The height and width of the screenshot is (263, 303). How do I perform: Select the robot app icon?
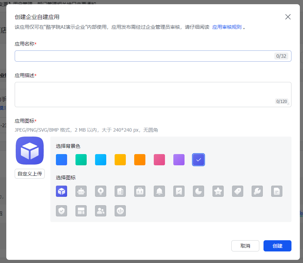(81, 191)
